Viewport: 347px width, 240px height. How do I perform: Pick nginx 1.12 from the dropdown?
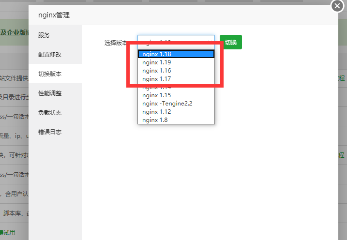click(176, 112)
